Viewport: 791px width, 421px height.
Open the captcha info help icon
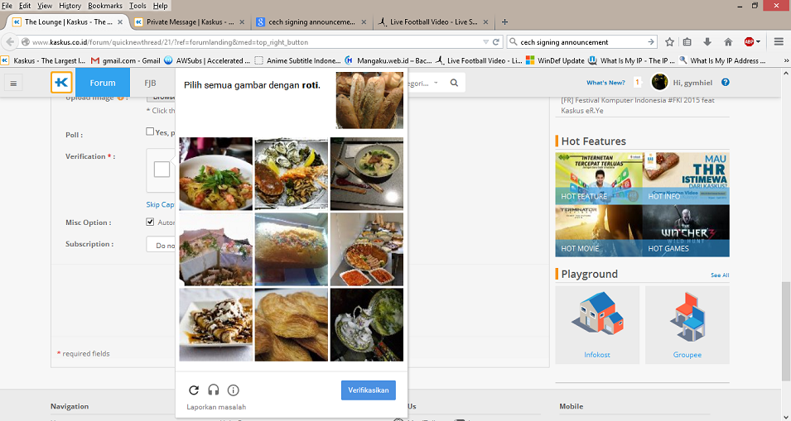coord(233,390)
